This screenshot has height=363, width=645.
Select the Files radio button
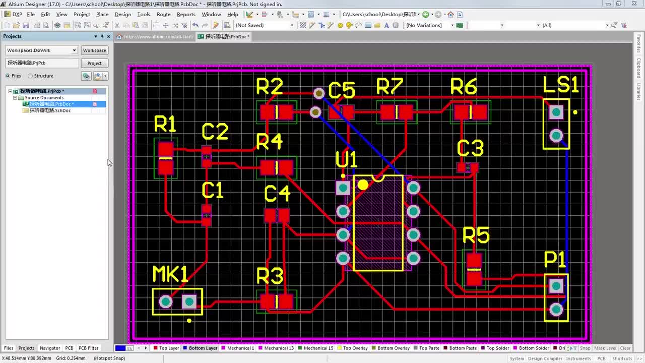pyautogui.click(x=8, y=76)
